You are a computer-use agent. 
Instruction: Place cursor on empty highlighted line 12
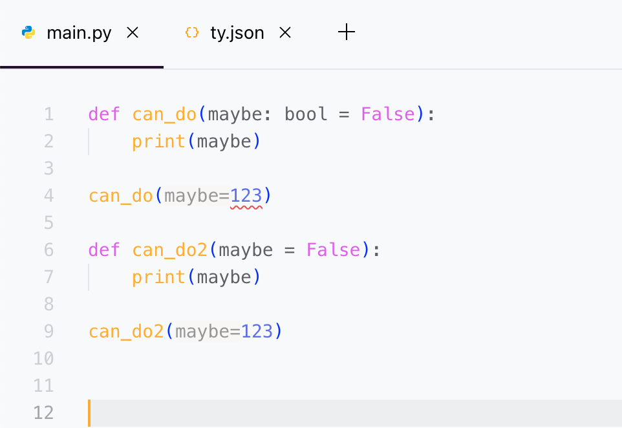click(x=323, y=413)
